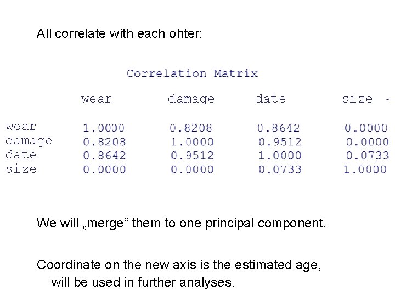
Task: Click damage-date value 0.9512 in damage row
Action: click(x=280, y=142)
